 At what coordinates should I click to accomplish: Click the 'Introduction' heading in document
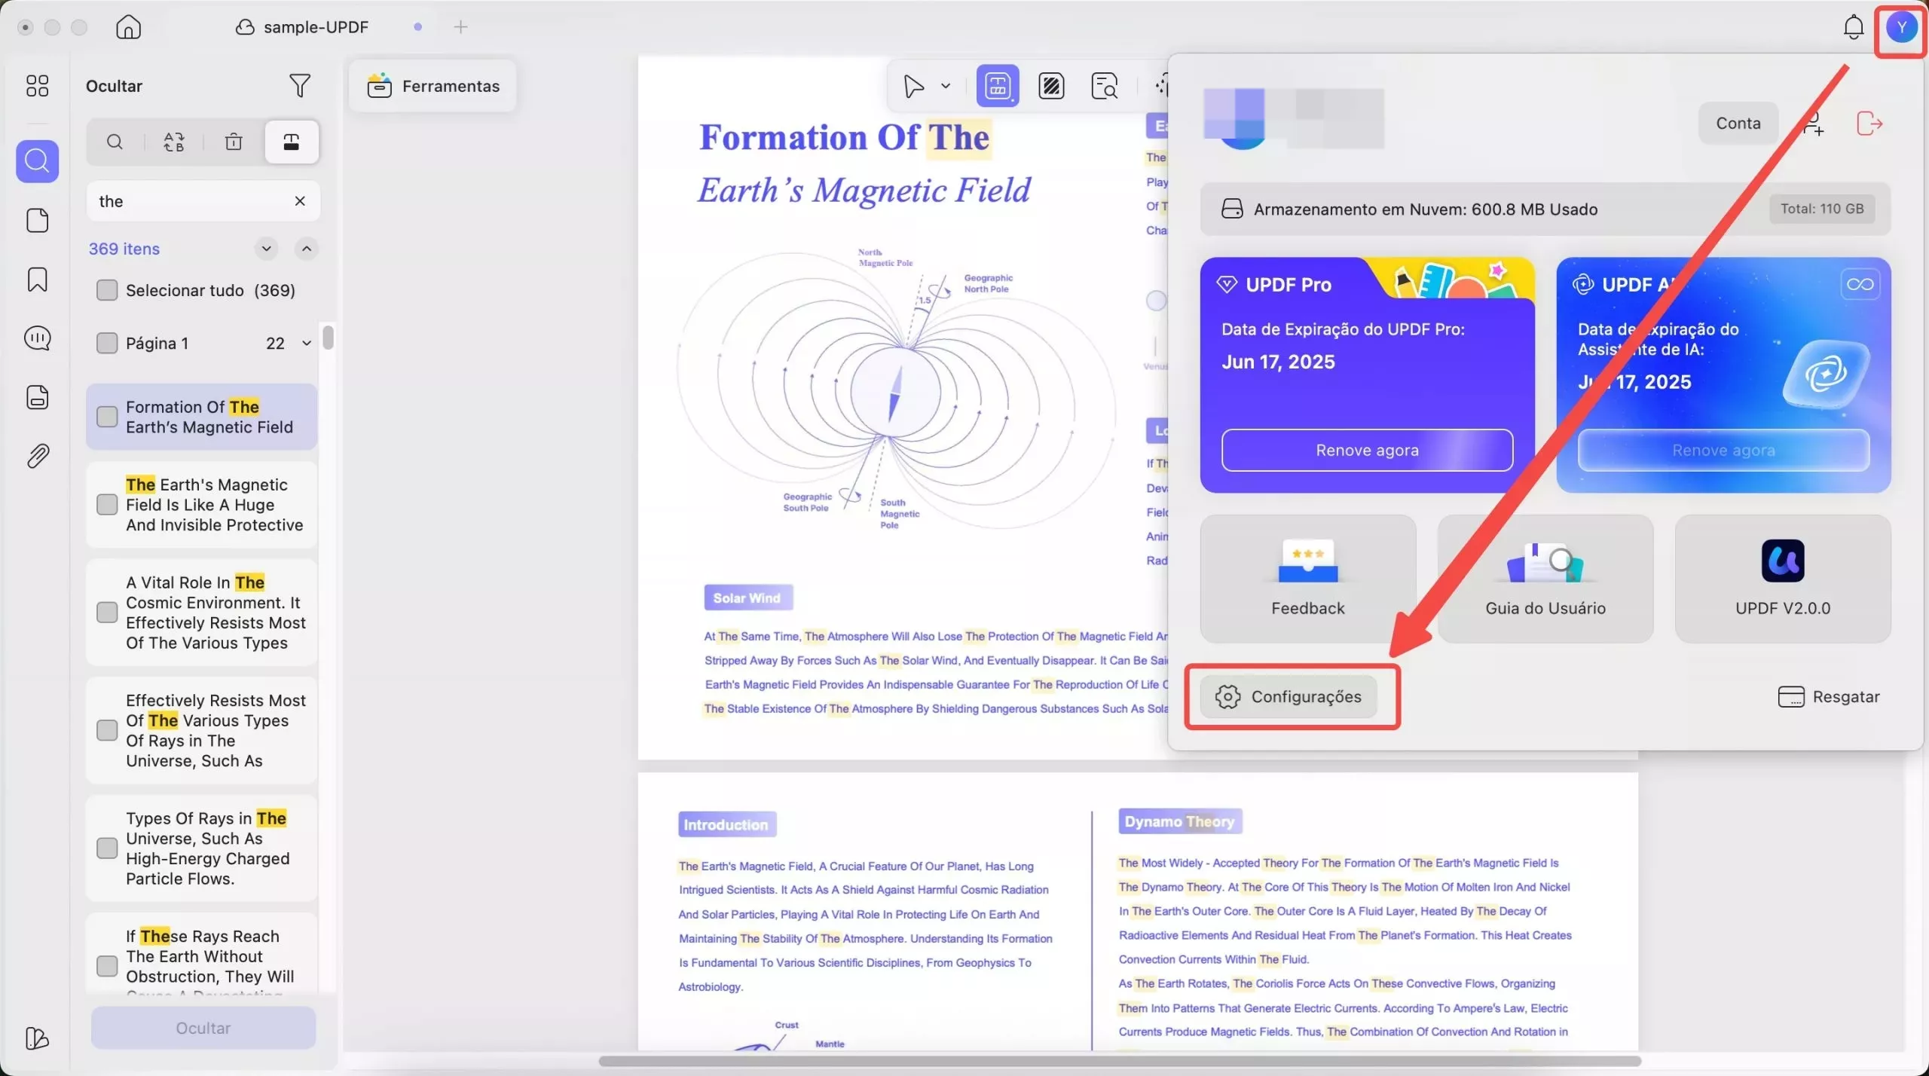(x=726, y=824)
